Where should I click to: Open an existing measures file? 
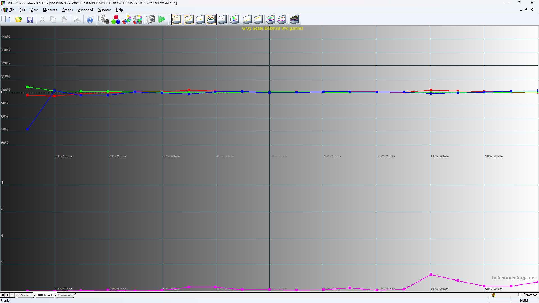click(x=19, y=19)
